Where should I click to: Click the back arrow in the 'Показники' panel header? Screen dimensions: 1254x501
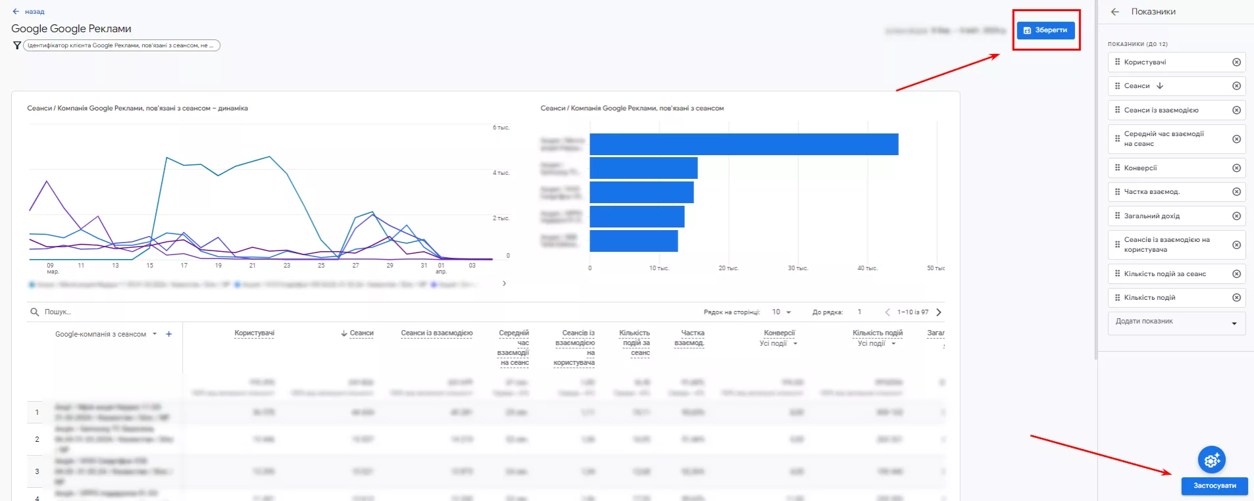(1115, 12)
